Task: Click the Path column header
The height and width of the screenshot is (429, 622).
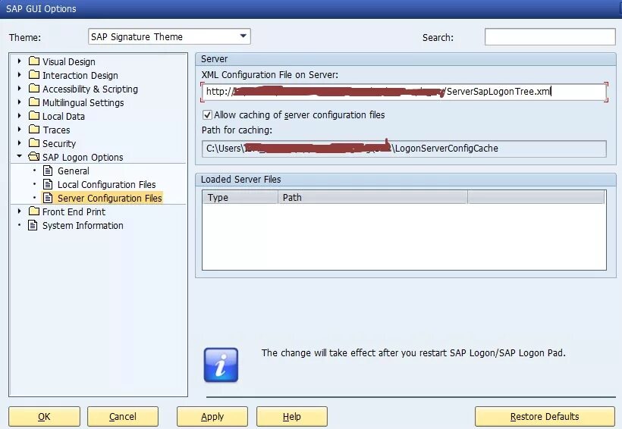Action: coord(372,198)
